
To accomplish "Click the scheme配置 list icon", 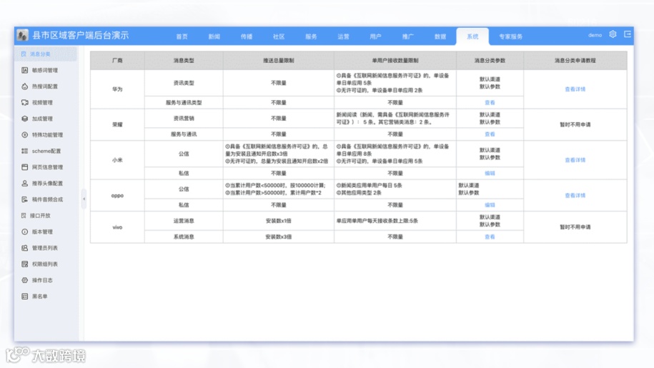I will pyautogui.click(x=24, y=151).
